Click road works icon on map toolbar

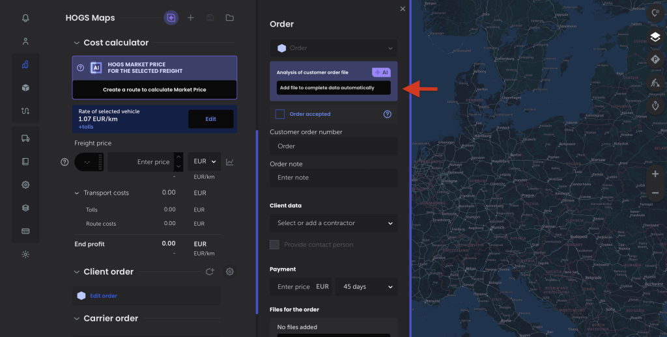655,82
